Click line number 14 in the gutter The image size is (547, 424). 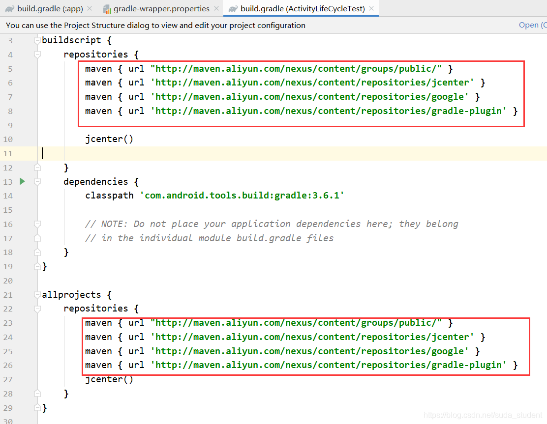point(8,196)
